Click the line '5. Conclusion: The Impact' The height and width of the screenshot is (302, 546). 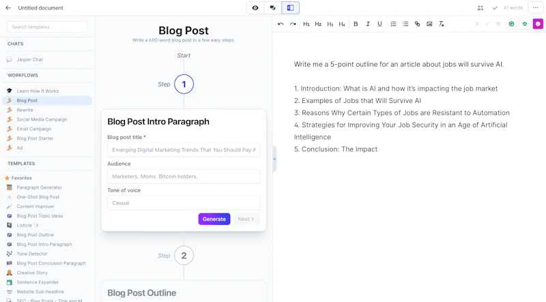click(336, 149)
